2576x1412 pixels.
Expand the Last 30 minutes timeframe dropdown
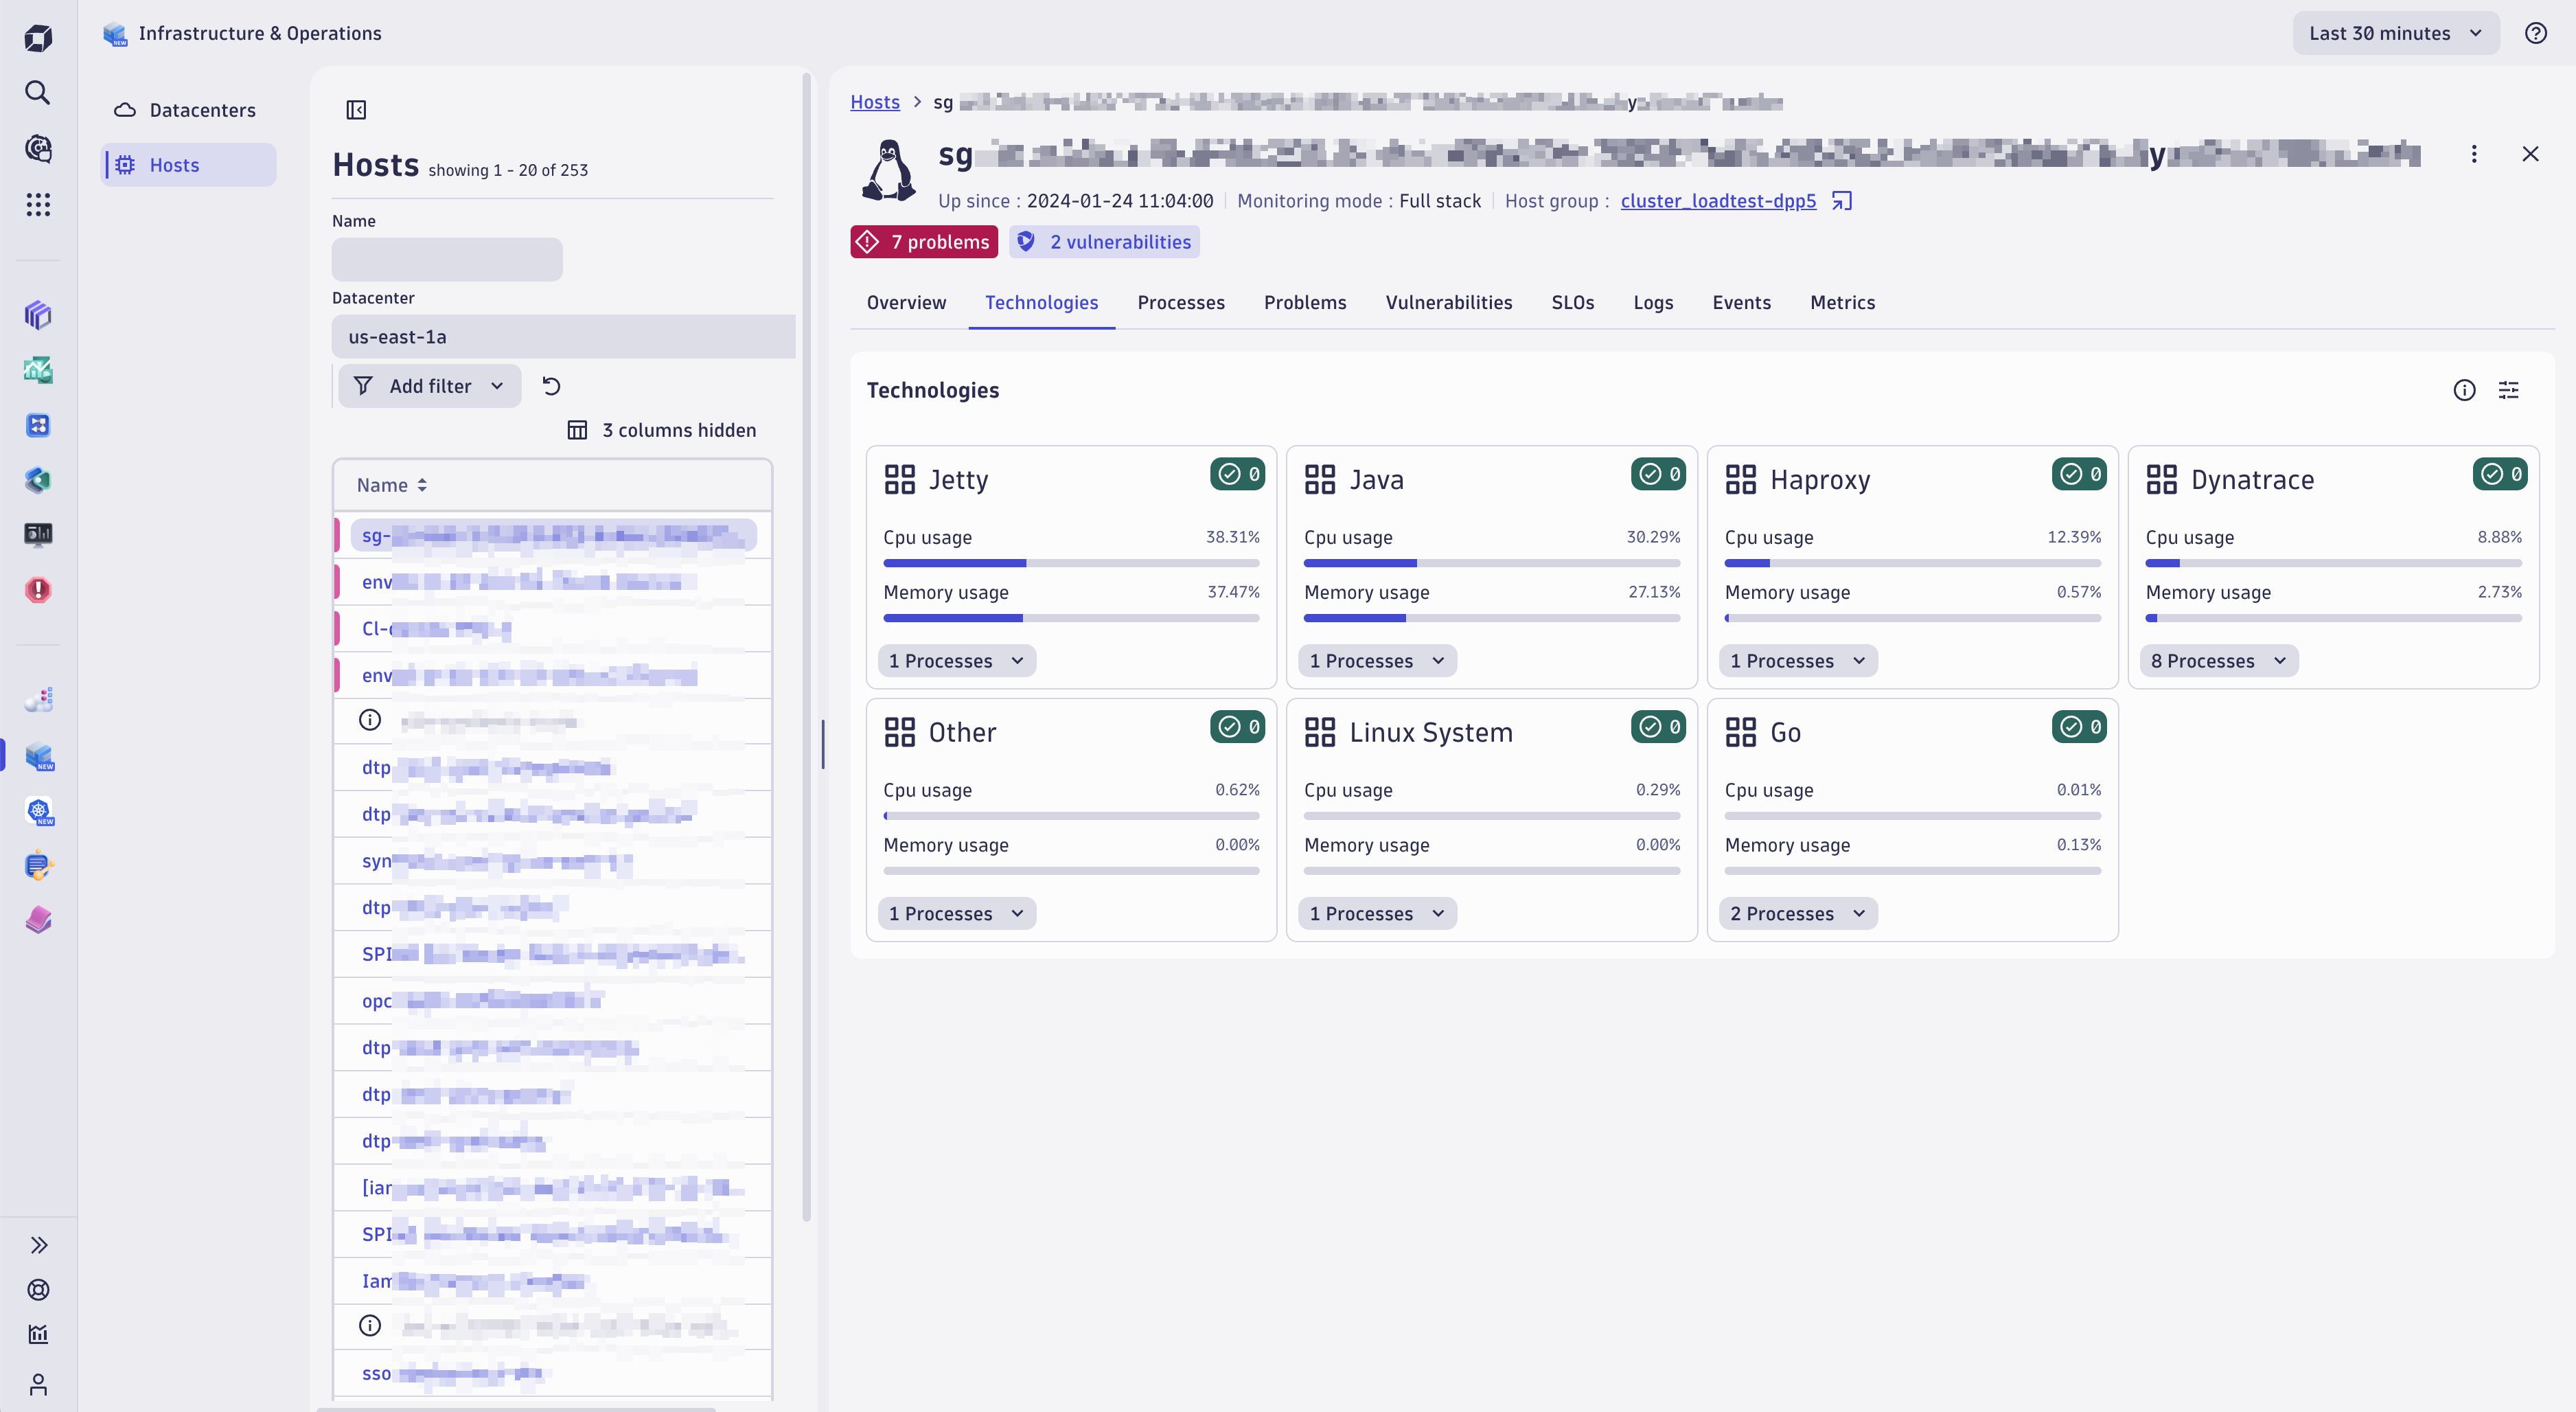(x=2395, y=33)
